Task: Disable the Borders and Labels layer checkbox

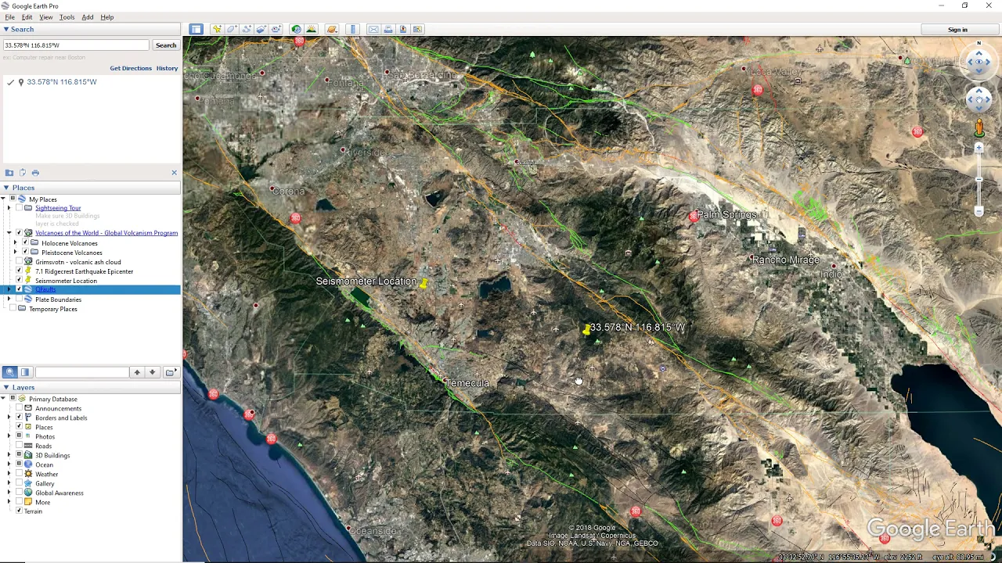Action: [20, 418]
